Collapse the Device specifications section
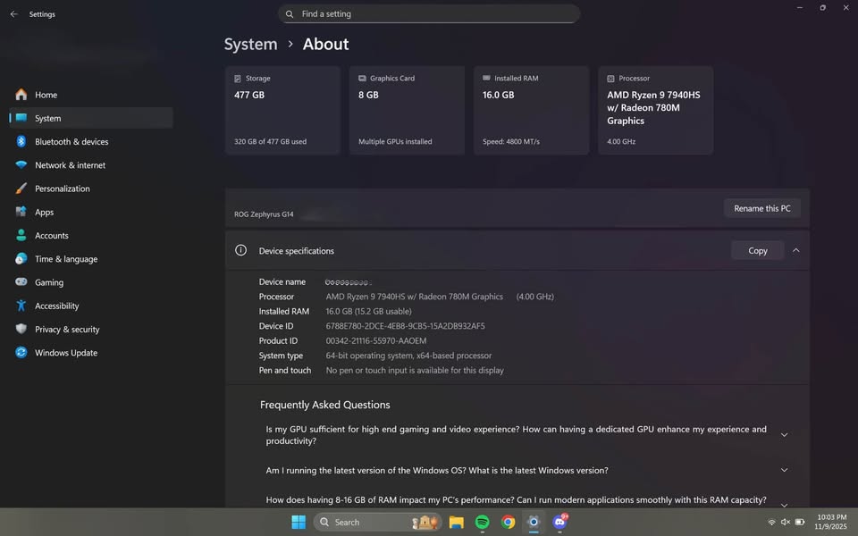This screenshot has height=536, width=858. (x=795, y=251)
